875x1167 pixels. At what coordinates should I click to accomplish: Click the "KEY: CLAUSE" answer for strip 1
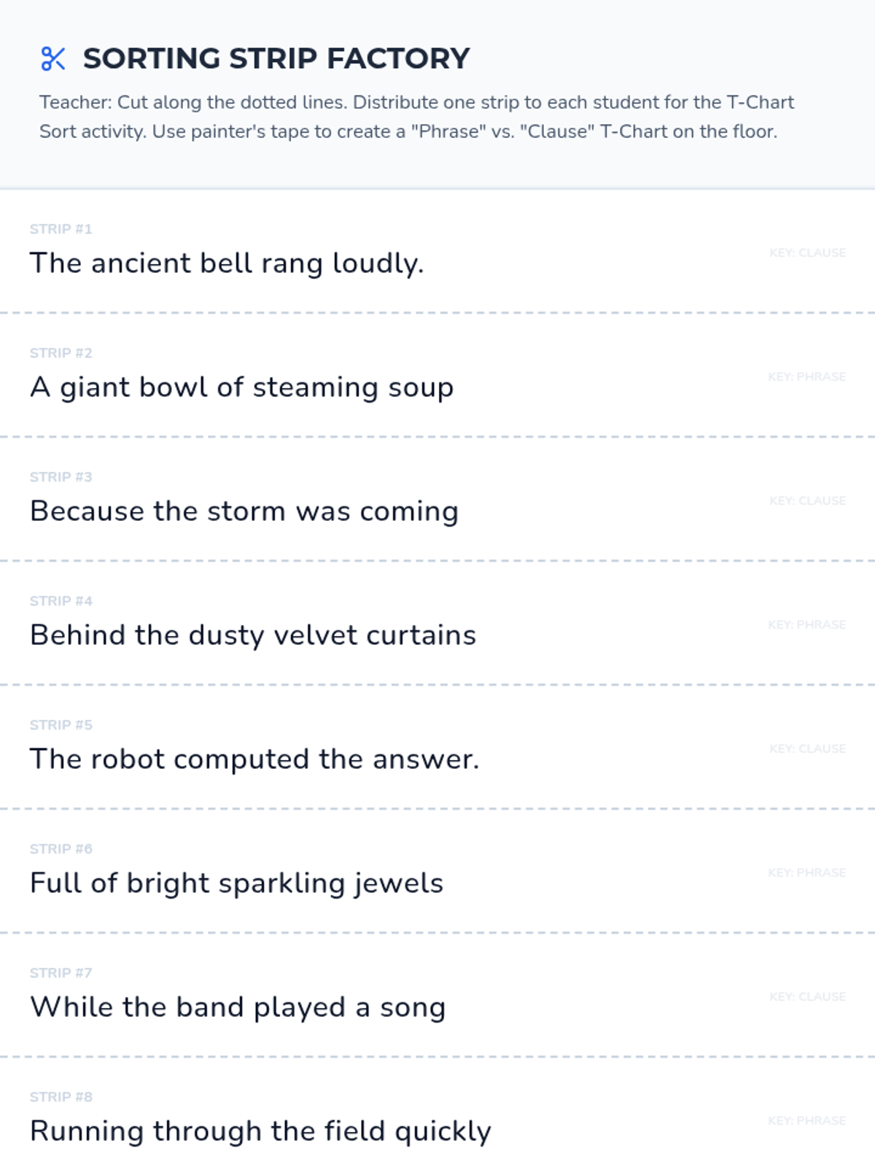[x=807, y=253]
